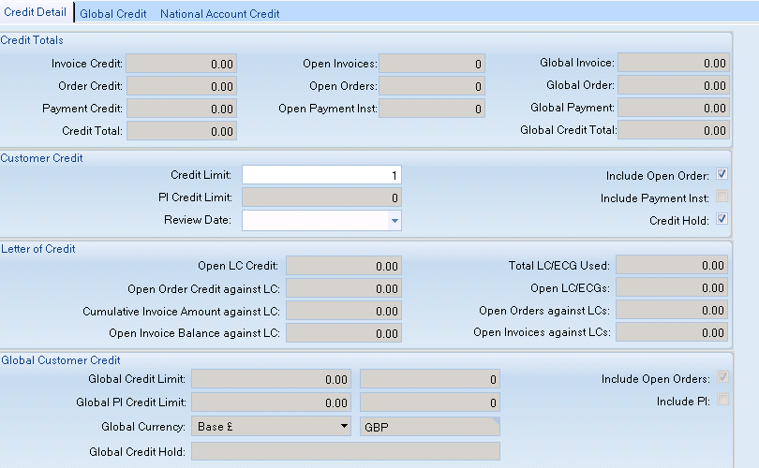Screen dimensions: 759x468
Task: Select the Payment Credit value field
Action: click(182, 109)
